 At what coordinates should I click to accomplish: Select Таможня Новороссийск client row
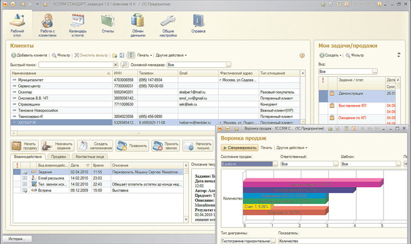point(155,110)
